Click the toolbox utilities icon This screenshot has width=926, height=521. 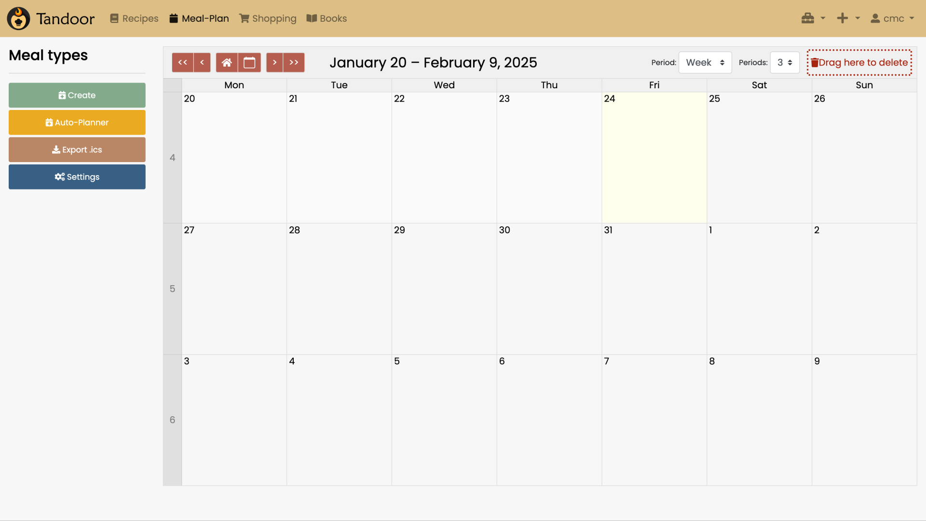click(x=808, y=18)
